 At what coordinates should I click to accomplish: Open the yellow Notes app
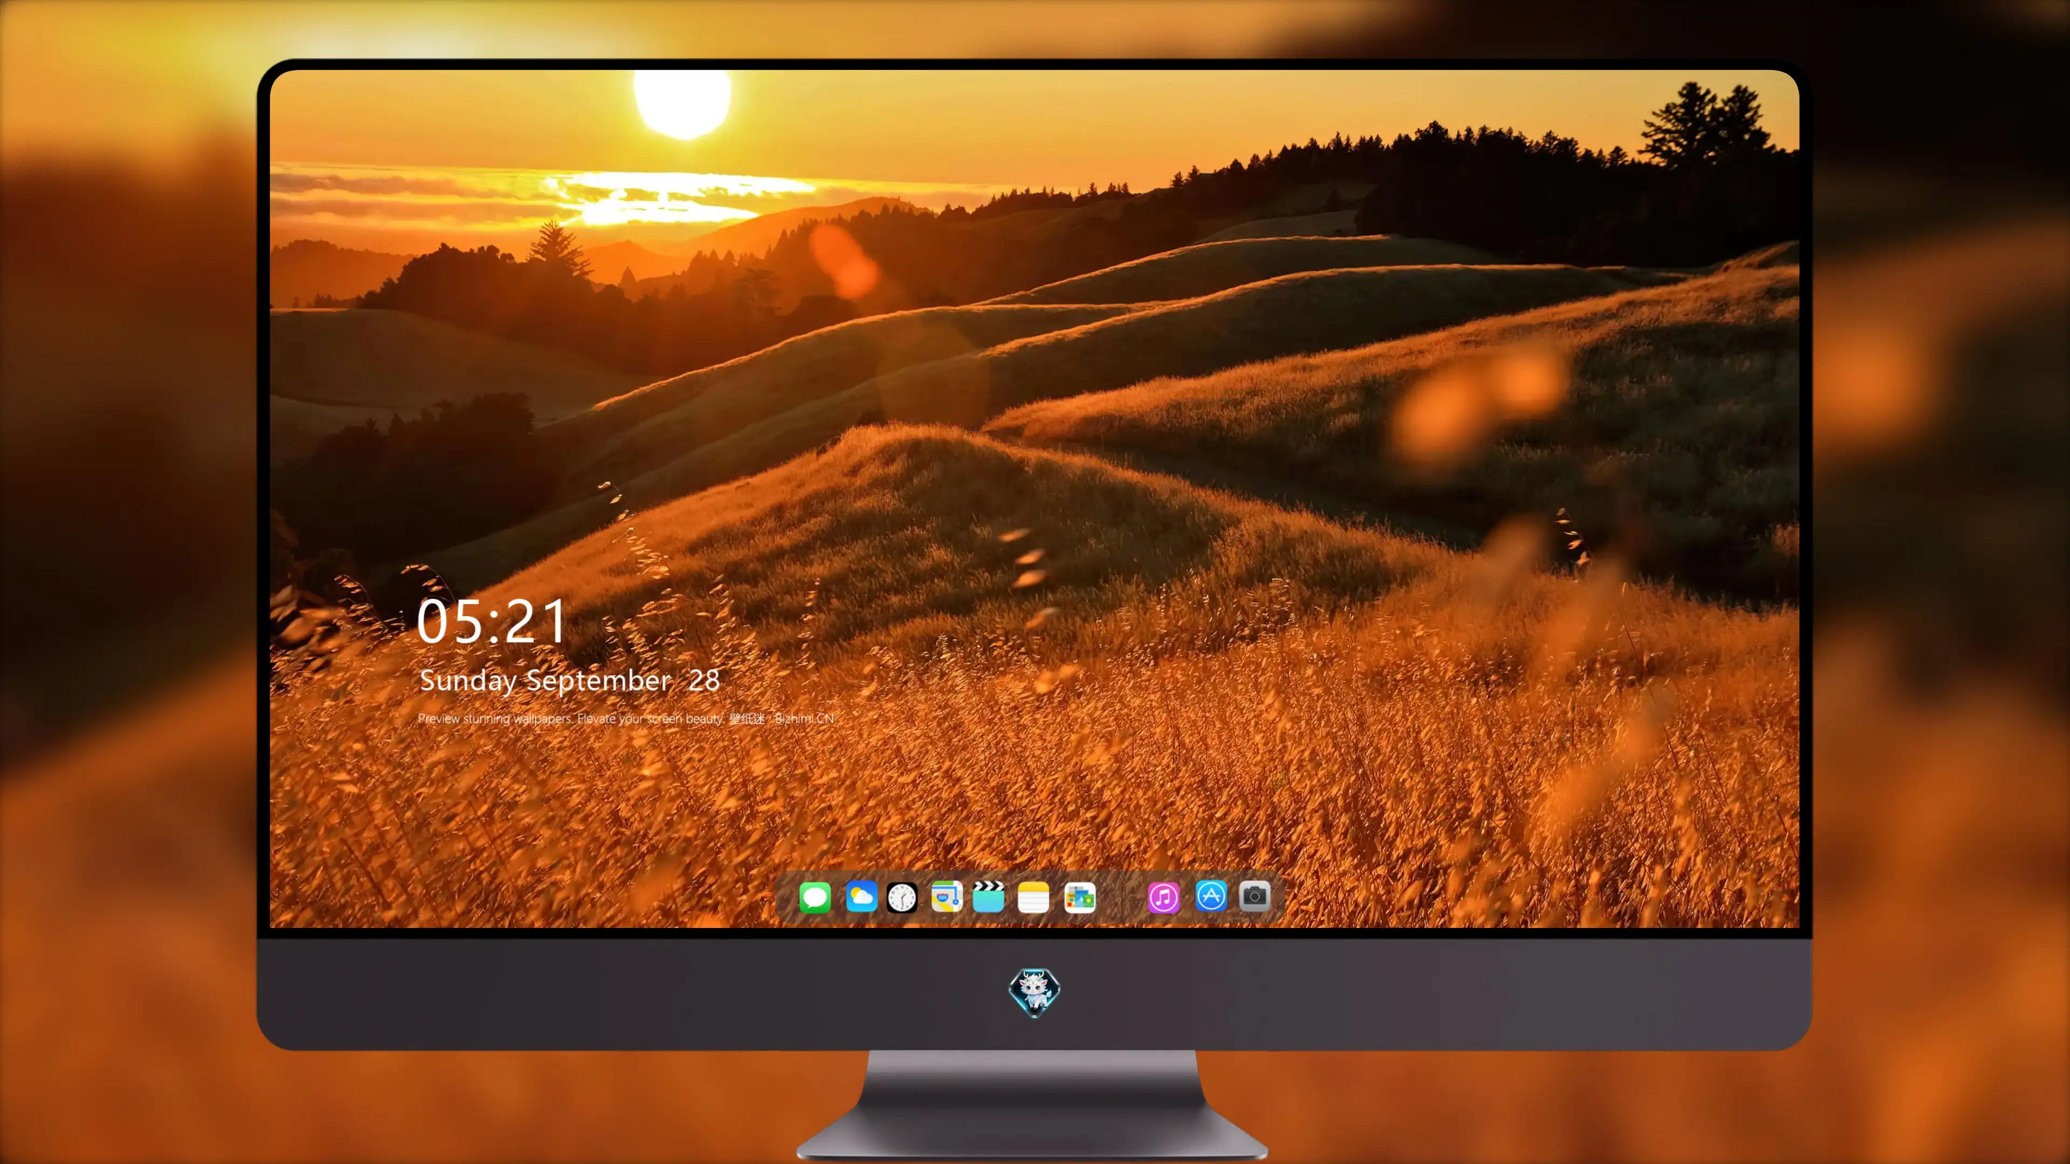pyautogui.click(x=1033, y=897)
